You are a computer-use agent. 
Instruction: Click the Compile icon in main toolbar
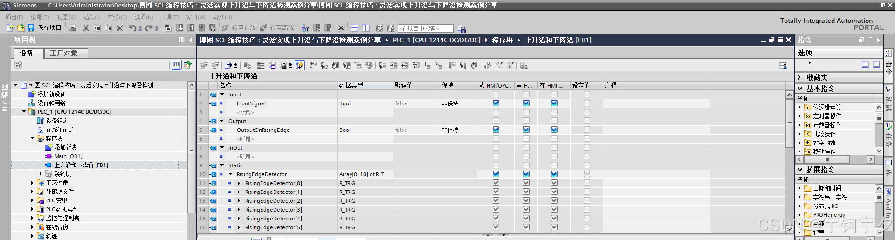[168, 28]
